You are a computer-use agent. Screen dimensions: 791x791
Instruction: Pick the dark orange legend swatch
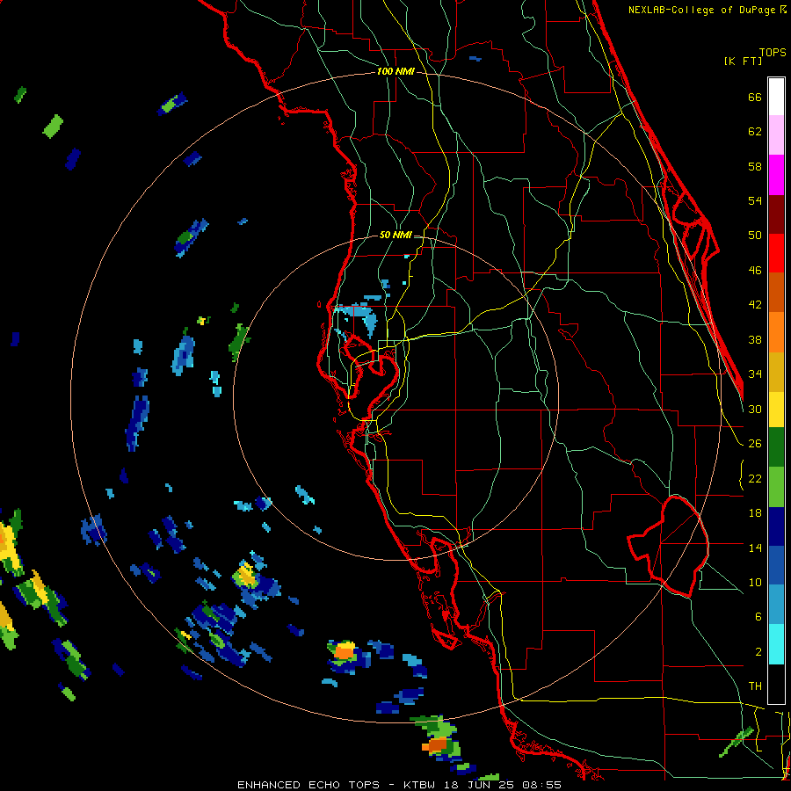[x=776, y=292]
